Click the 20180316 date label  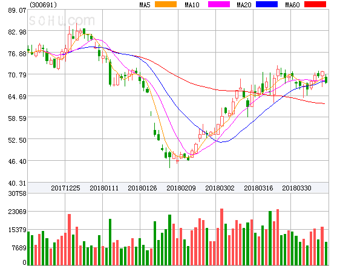(x=258, y=188)
